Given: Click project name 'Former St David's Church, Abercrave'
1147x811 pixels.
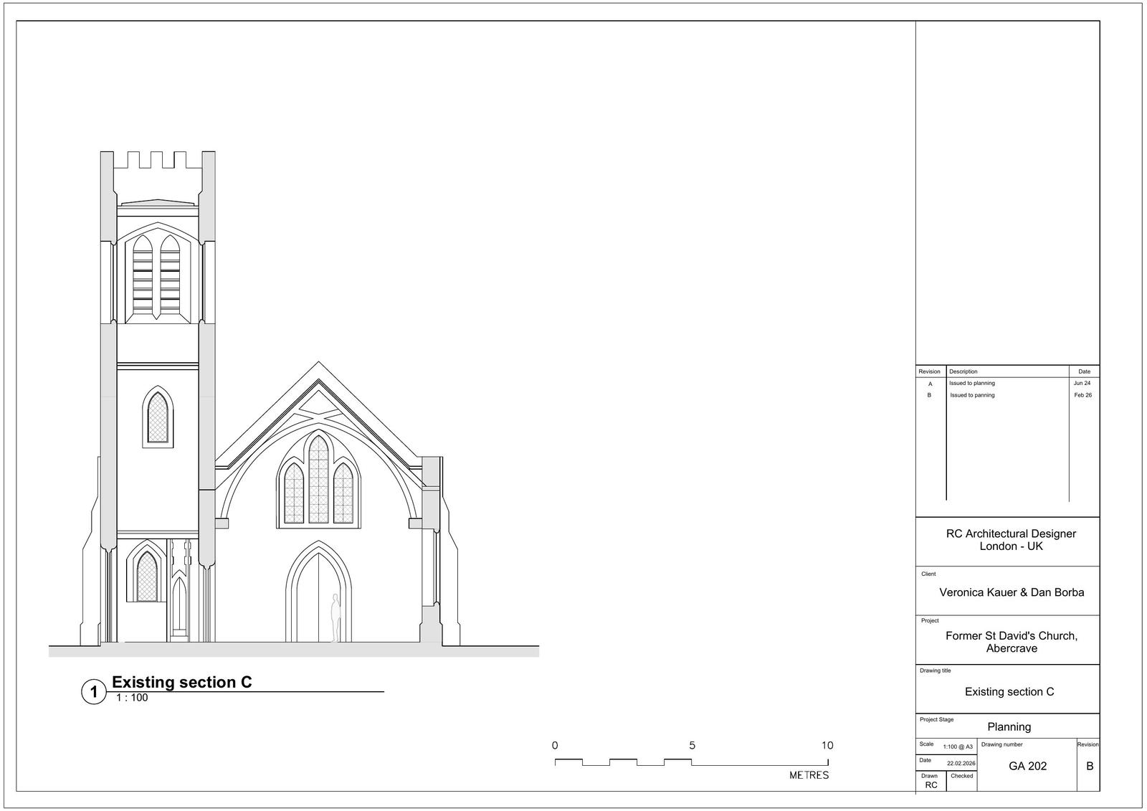Looking at the screenshot, I should 1012,642.
